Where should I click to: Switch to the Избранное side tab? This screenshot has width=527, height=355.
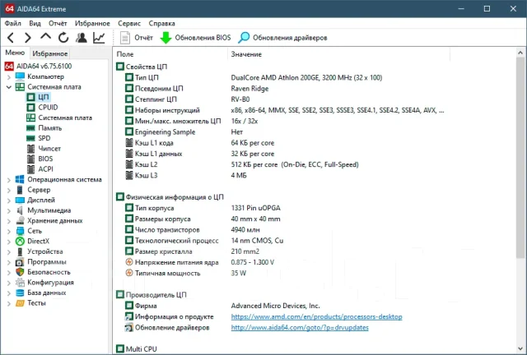click(x=49, y=53)
